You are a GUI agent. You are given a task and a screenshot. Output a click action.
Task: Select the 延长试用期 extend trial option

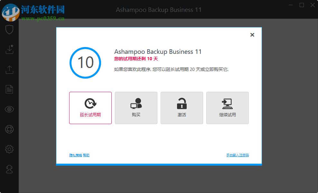(90, 108)
